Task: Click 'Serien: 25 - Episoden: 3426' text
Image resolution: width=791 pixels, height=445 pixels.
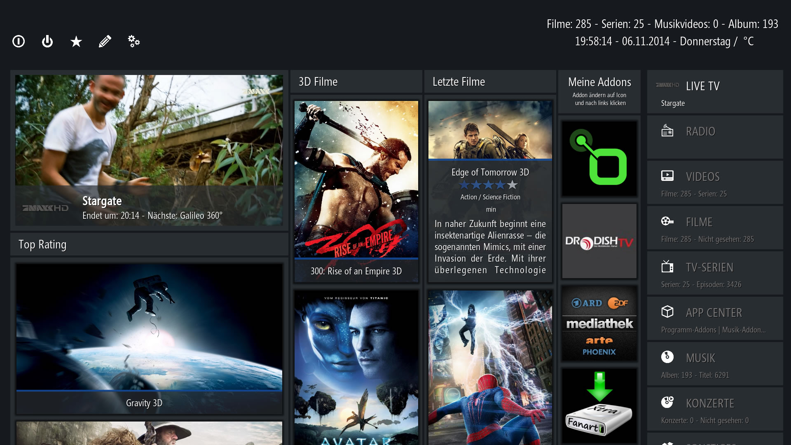Action: (701, 284)
